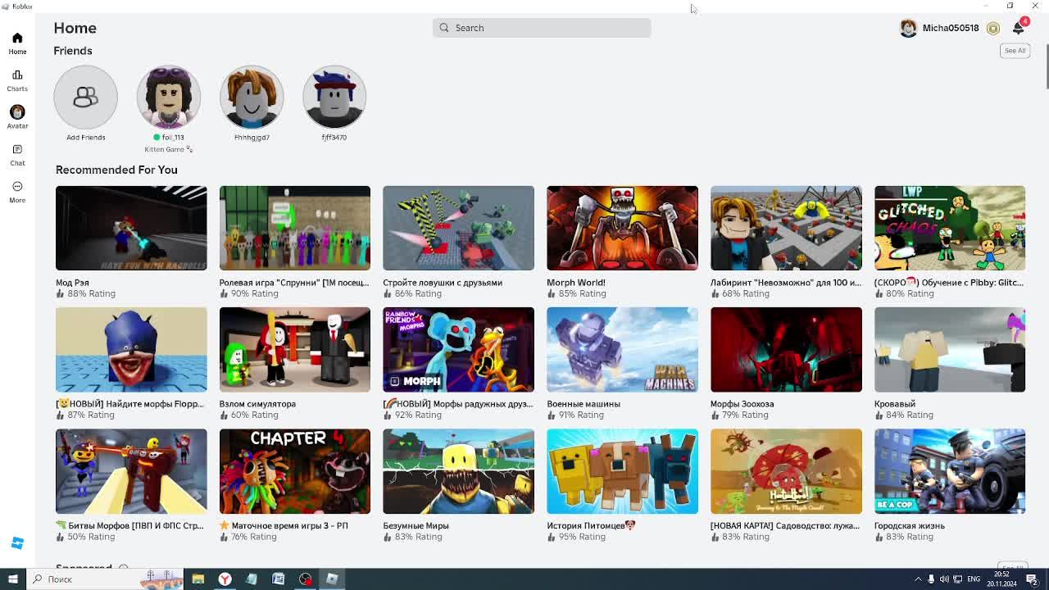Click the search magnifier icon in Roblox
This screenshot has height=590, width=1049.
click(x=444, y=28)
